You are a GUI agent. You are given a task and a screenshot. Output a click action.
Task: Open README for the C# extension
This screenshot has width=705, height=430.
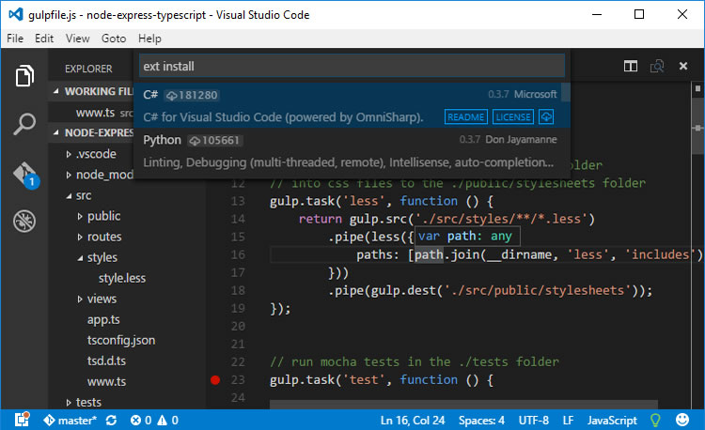pyautogui.click(x=466, y=117)
